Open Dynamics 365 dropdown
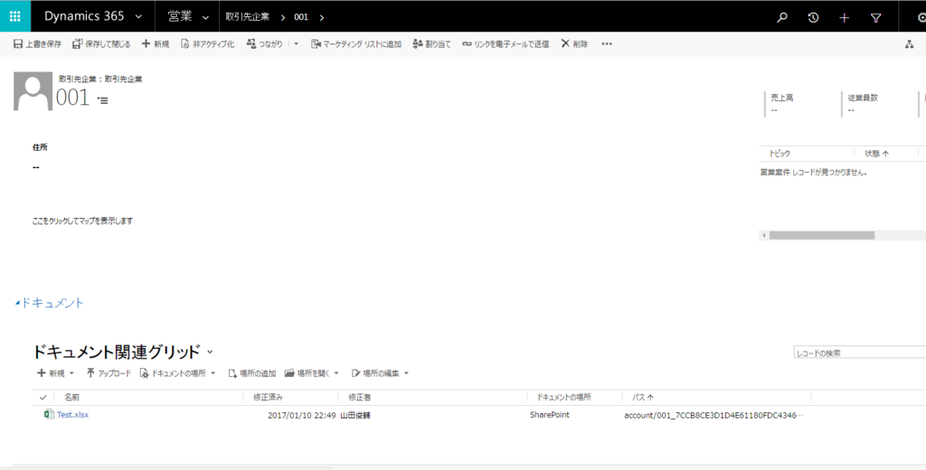 pyautogui.click(x=138, y=17)
